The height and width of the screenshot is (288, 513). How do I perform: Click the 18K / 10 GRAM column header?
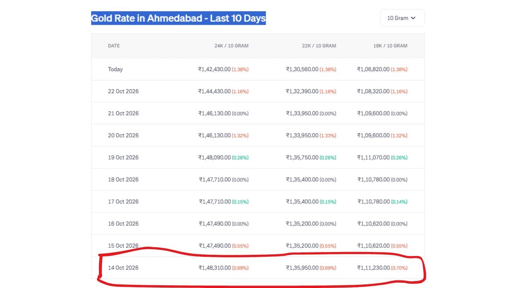pyautogui.click(x=390, y=46)
